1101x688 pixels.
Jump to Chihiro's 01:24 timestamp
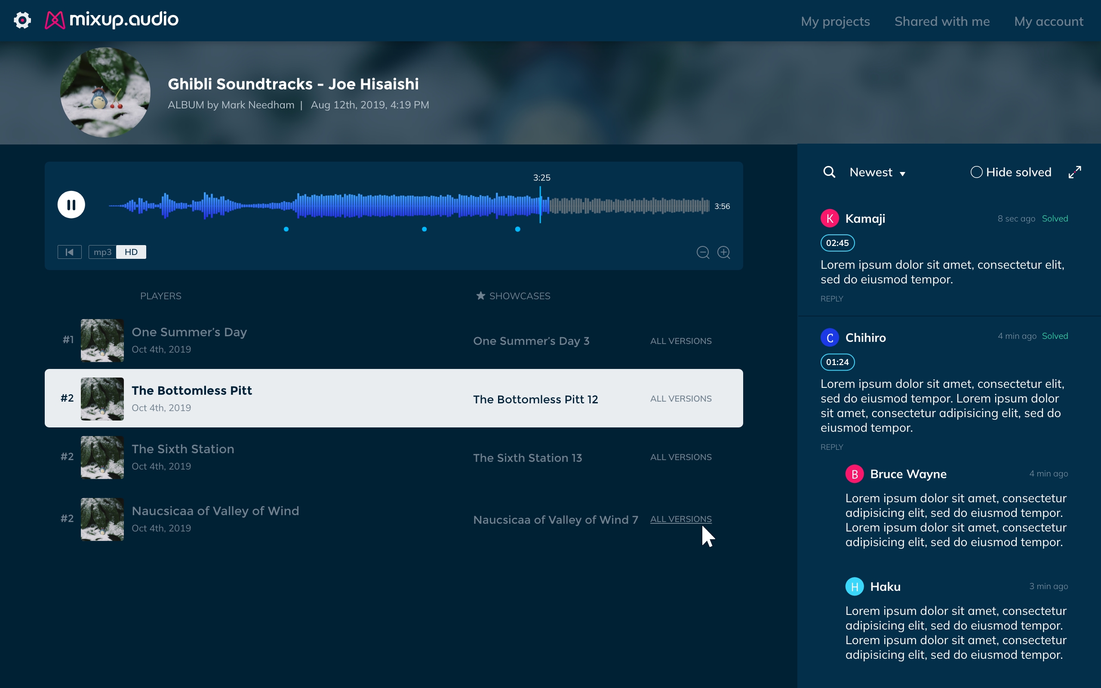[x=837, y=362]
